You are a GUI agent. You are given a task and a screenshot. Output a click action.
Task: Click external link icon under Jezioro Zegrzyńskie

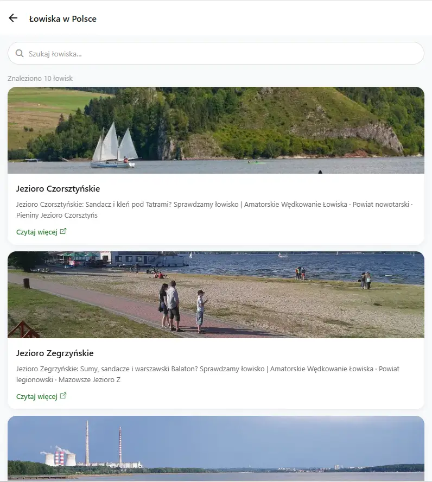[63, 396]
